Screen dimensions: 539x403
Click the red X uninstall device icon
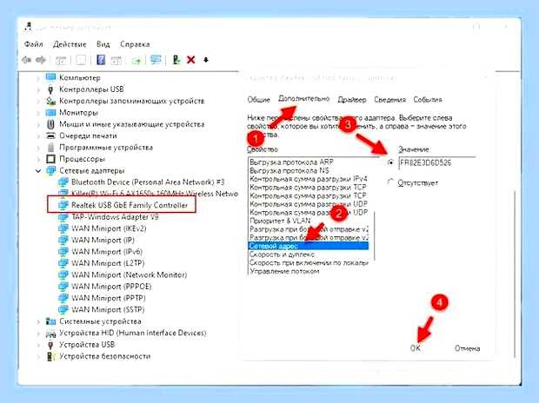click(190, 60)
